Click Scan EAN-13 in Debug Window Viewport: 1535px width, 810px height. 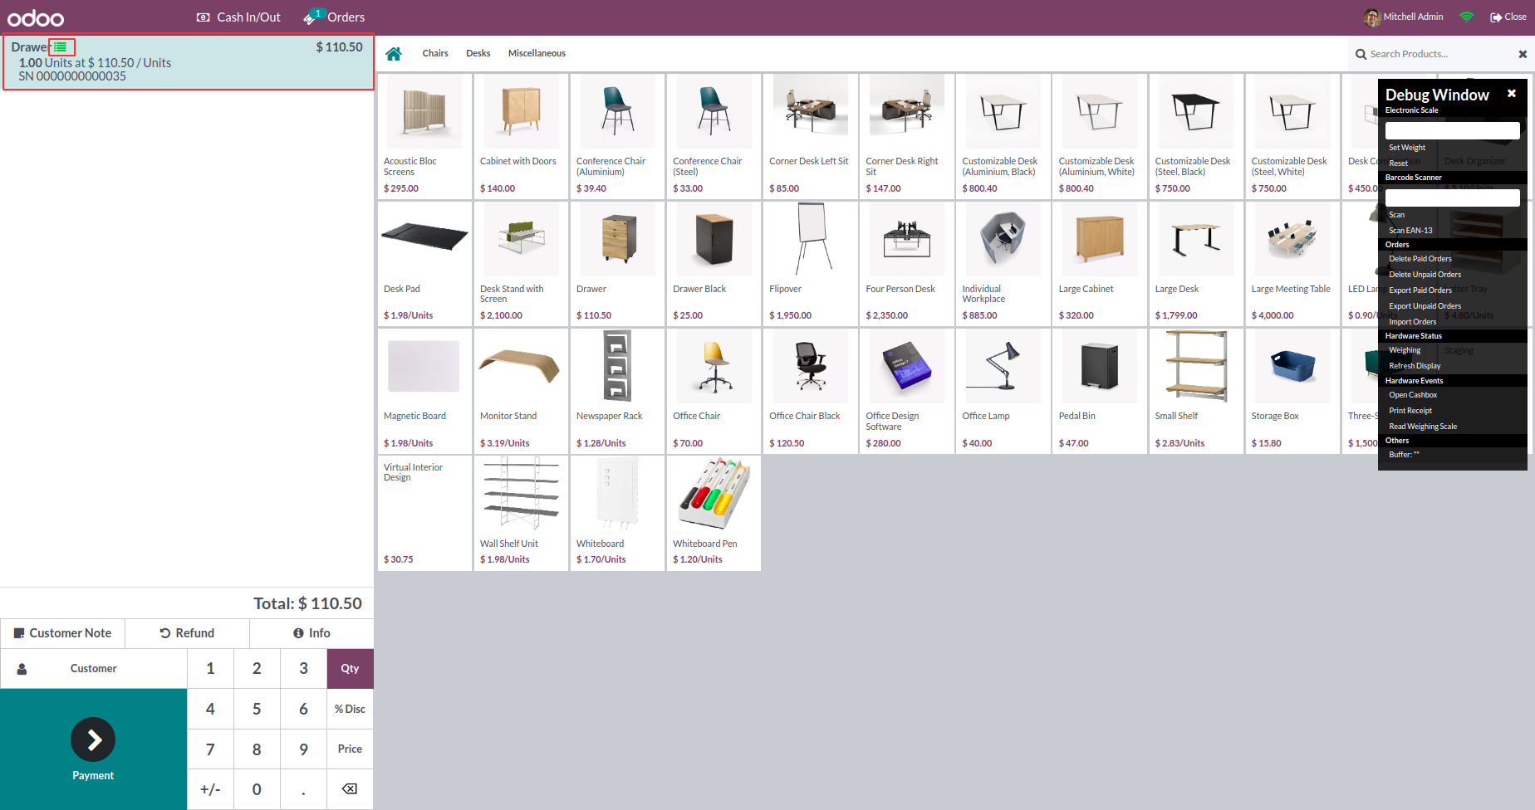coord(1410,231)
